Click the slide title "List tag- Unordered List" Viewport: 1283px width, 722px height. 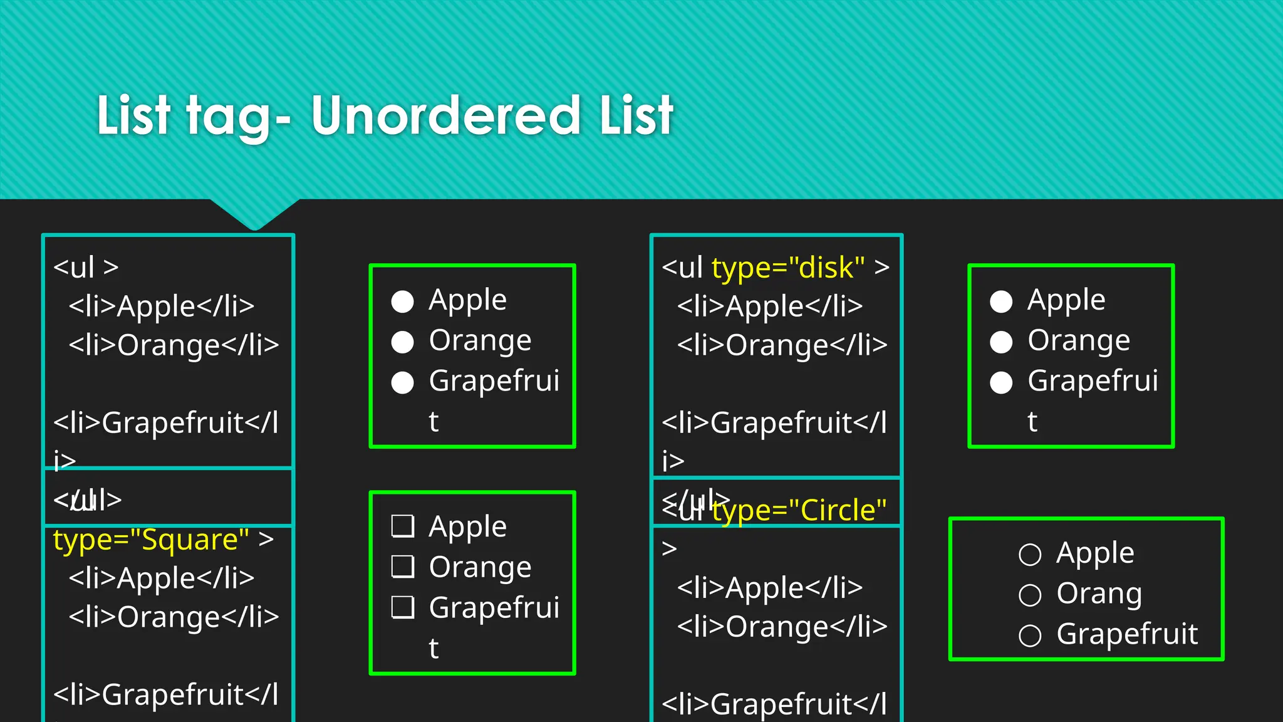(x=385, y=117)
